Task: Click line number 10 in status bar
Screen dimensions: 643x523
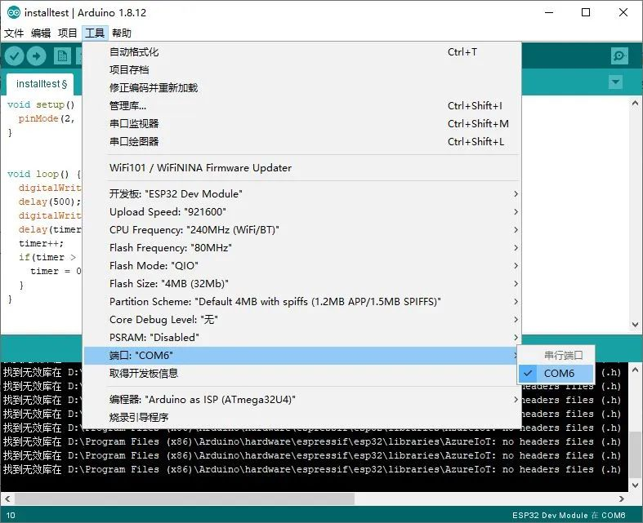Action: (11, 515)
